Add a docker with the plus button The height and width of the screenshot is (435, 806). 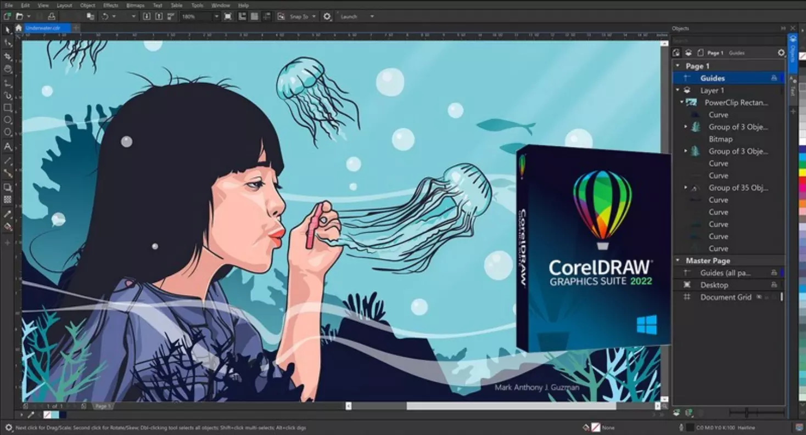792,111
